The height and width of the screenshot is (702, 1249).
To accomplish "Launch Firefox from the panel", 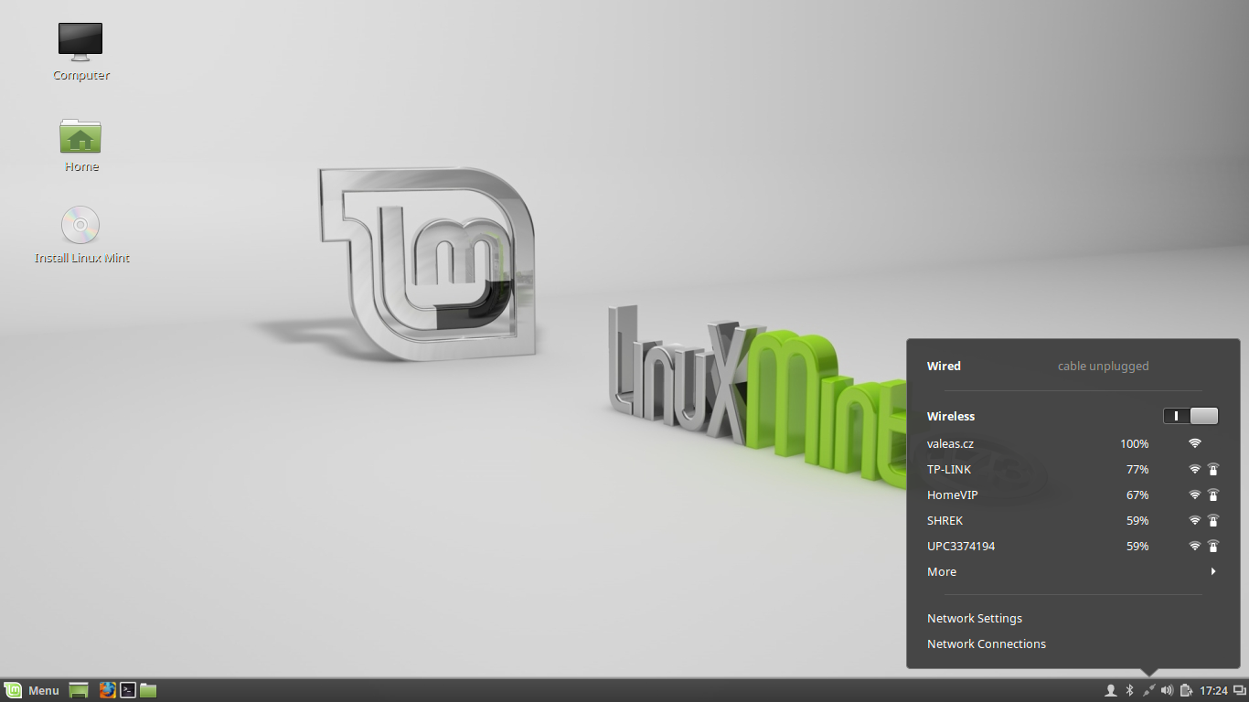I will coord(108,690).
